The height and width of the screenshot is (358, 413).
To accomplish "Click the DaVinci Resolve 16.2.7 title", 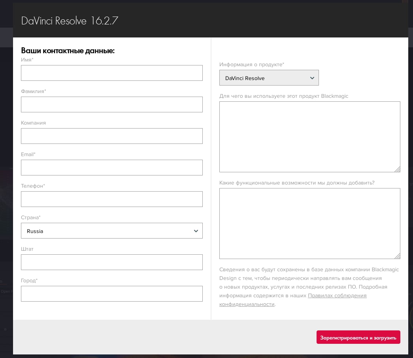I will pos(70,21).
